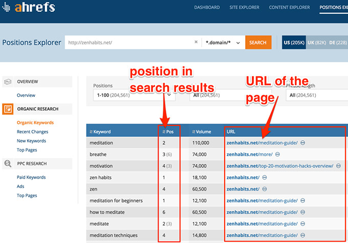Click the more icon in breathe row
This screenshot has height=243, width=348.
click(x=277, y=154)
